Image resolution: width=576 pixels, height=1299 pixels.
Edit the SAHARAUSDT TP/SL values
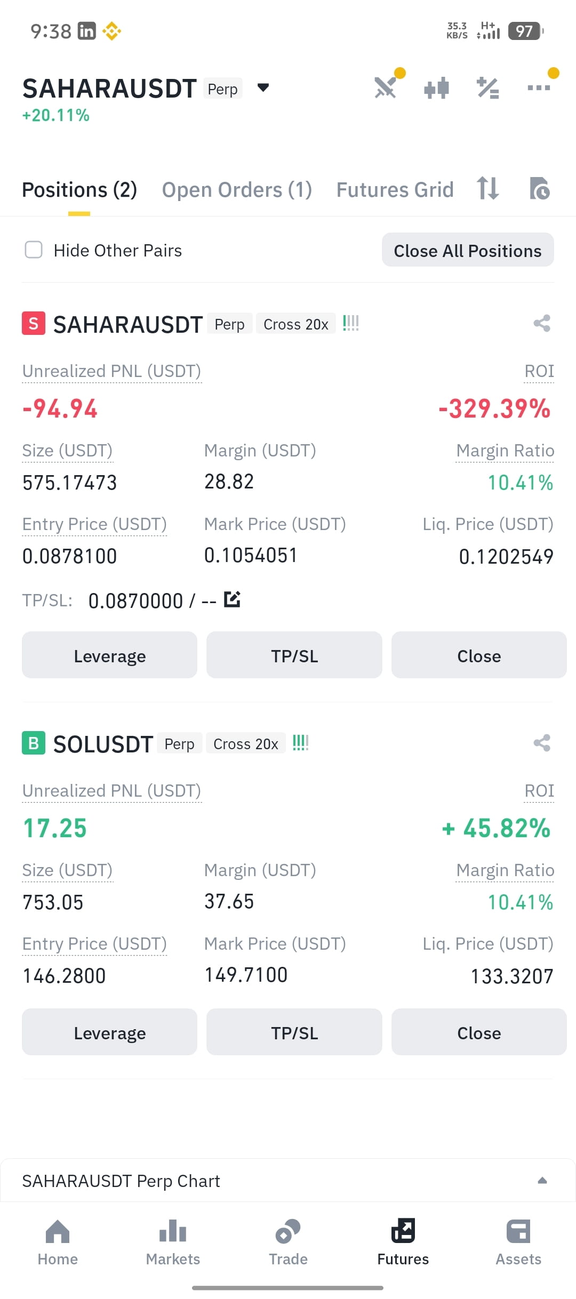coord(232,599)
